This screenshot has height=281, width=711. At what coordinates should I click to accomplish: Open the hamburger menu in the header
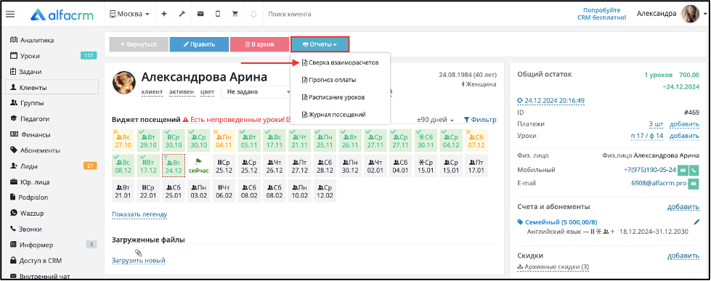tap(10, 14)
